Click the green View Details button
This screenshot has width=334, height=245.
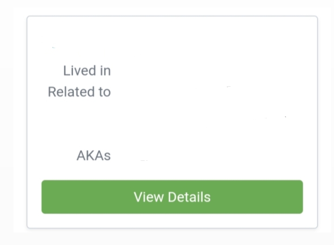click(x=172, y=197)
